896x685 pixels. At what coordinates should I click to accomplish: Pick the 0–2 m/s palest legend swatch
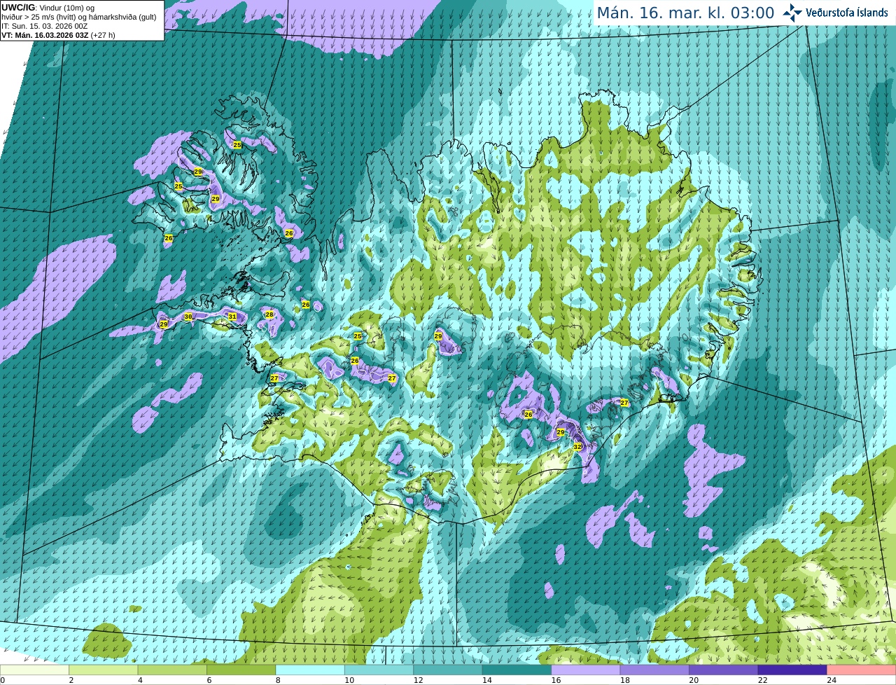tap(35, 670)
